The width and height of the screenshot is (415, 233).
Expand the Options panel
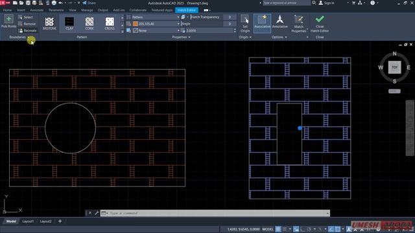279,37
